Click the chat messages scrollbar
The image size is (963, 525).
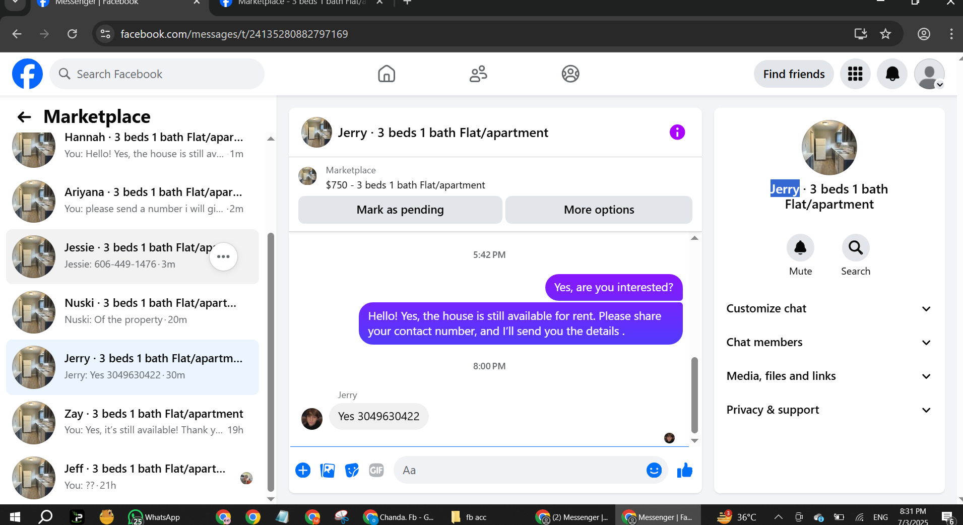tap(694, 395)
